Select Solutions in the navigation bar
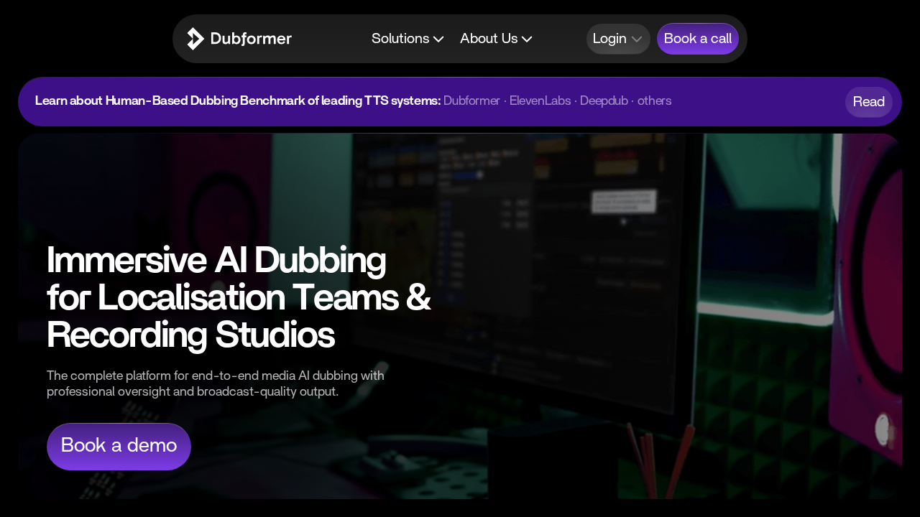 pos(400,39)
